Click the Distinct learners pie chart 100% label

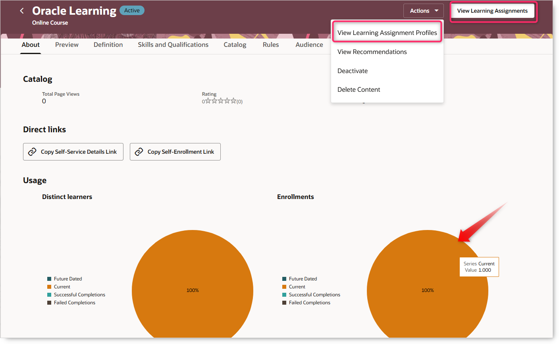click(x=193, y=290)
